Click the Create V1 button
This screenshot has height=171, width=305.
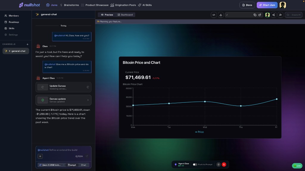(293, 15)
